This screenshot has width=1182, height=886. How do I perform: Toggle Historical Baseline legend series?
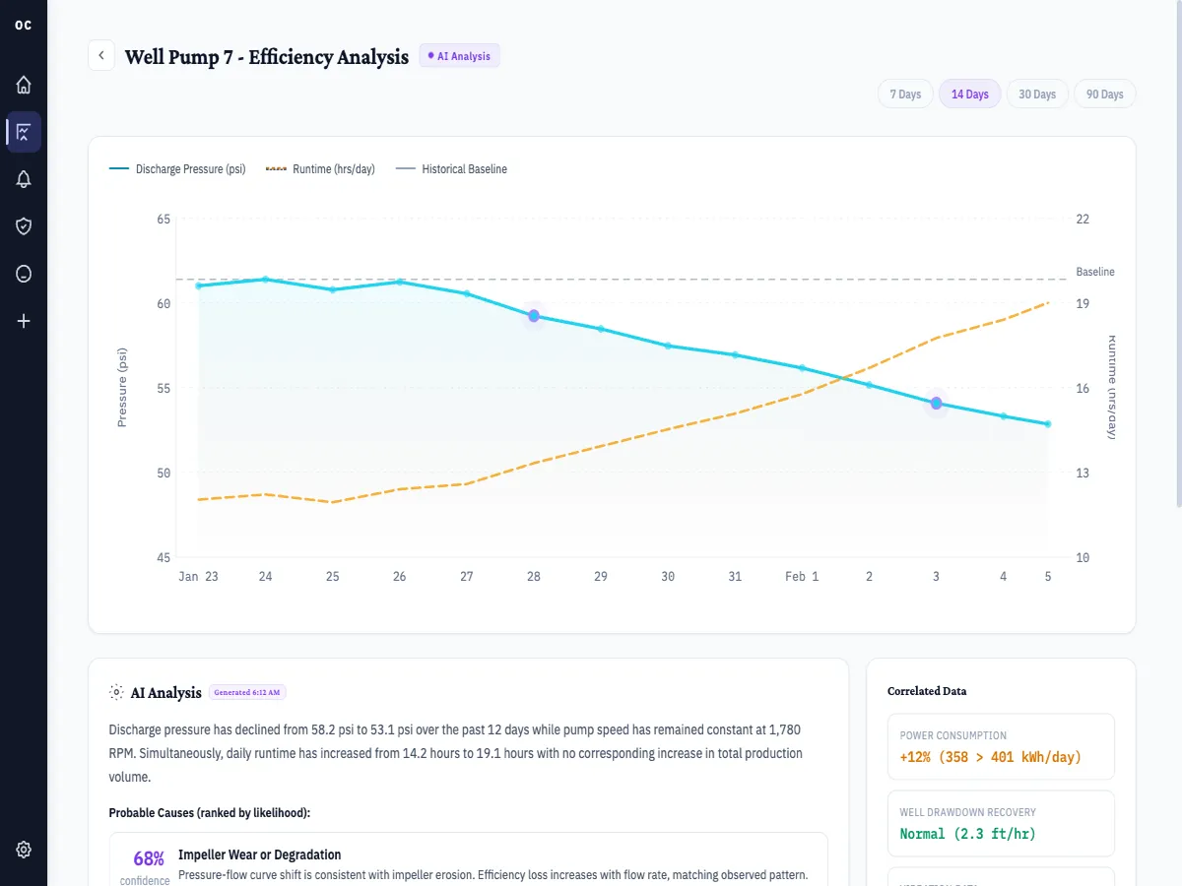tap(451, 169)
